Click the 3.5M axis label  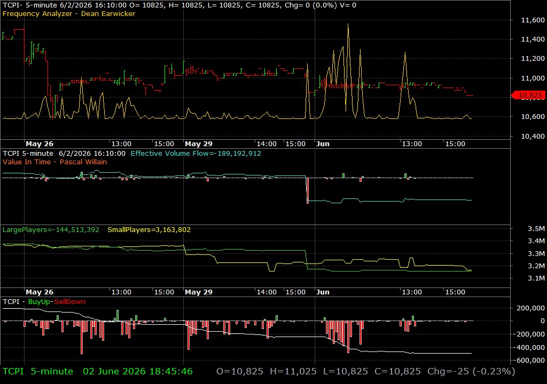(x=536, y=229)
